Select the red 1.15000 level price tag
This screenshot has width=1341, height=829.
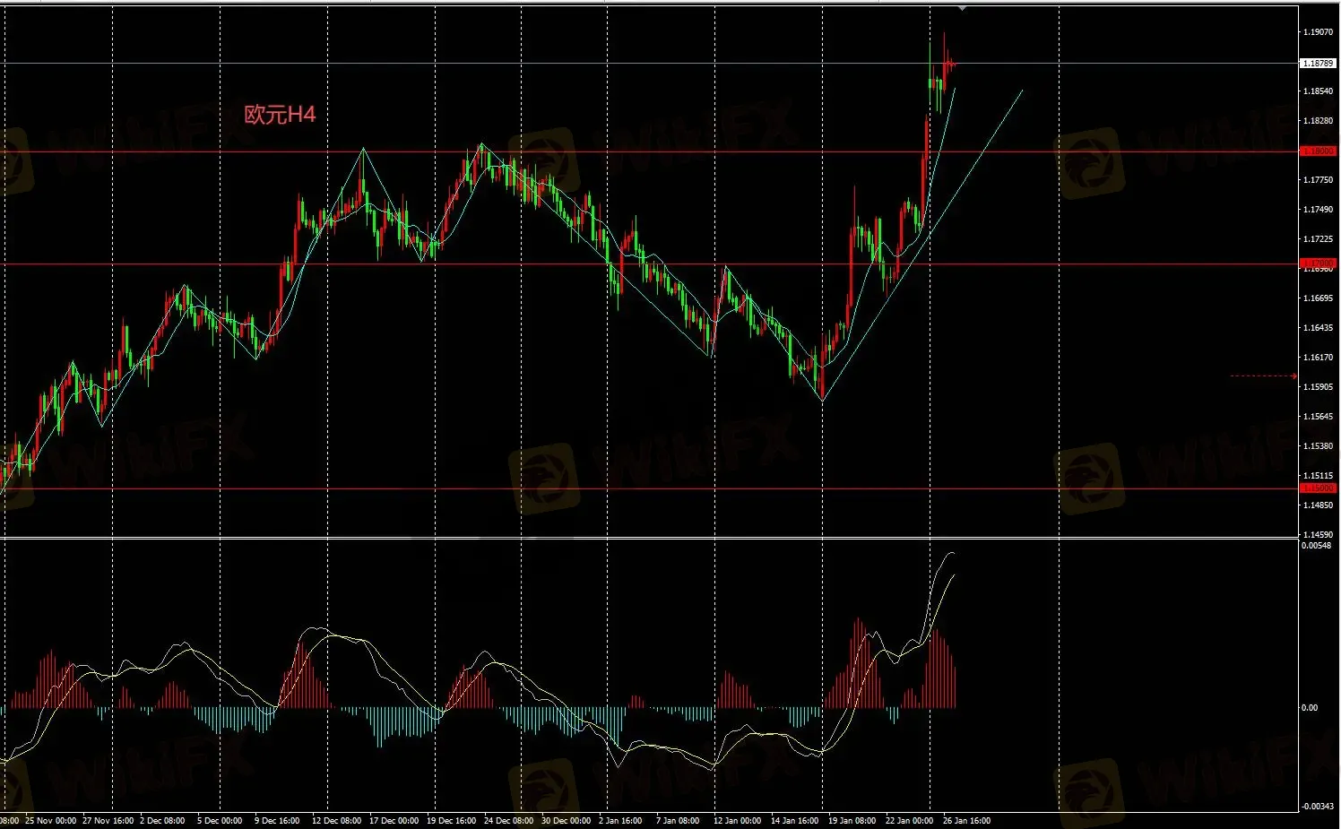click(x=1318, y=488)
